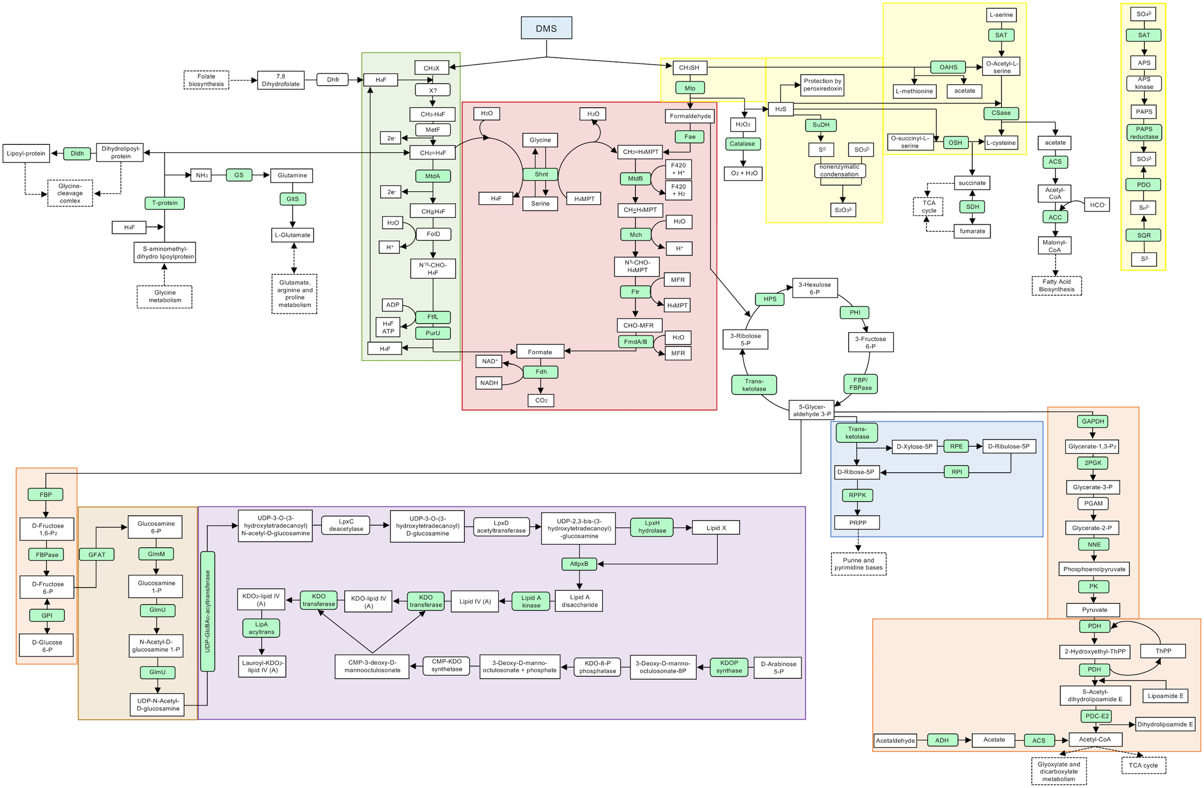Screen dimensions: 1204x788
Task: Select the KDOP synthase enzyme node
Action: click(x=729, y=667)
